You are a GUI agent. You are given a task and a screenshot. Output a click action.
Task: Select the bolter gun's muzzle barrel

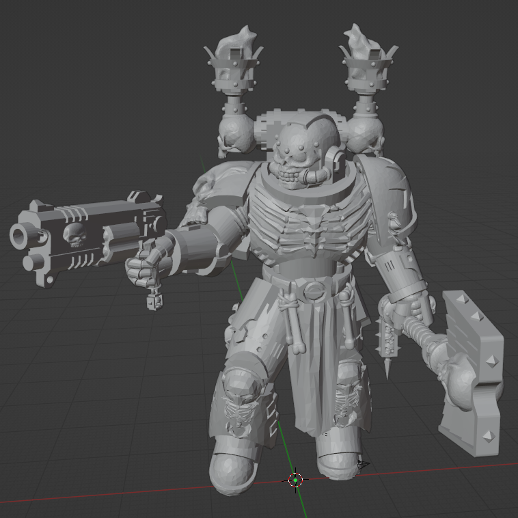pyautogui.click(x=23, y=236)
